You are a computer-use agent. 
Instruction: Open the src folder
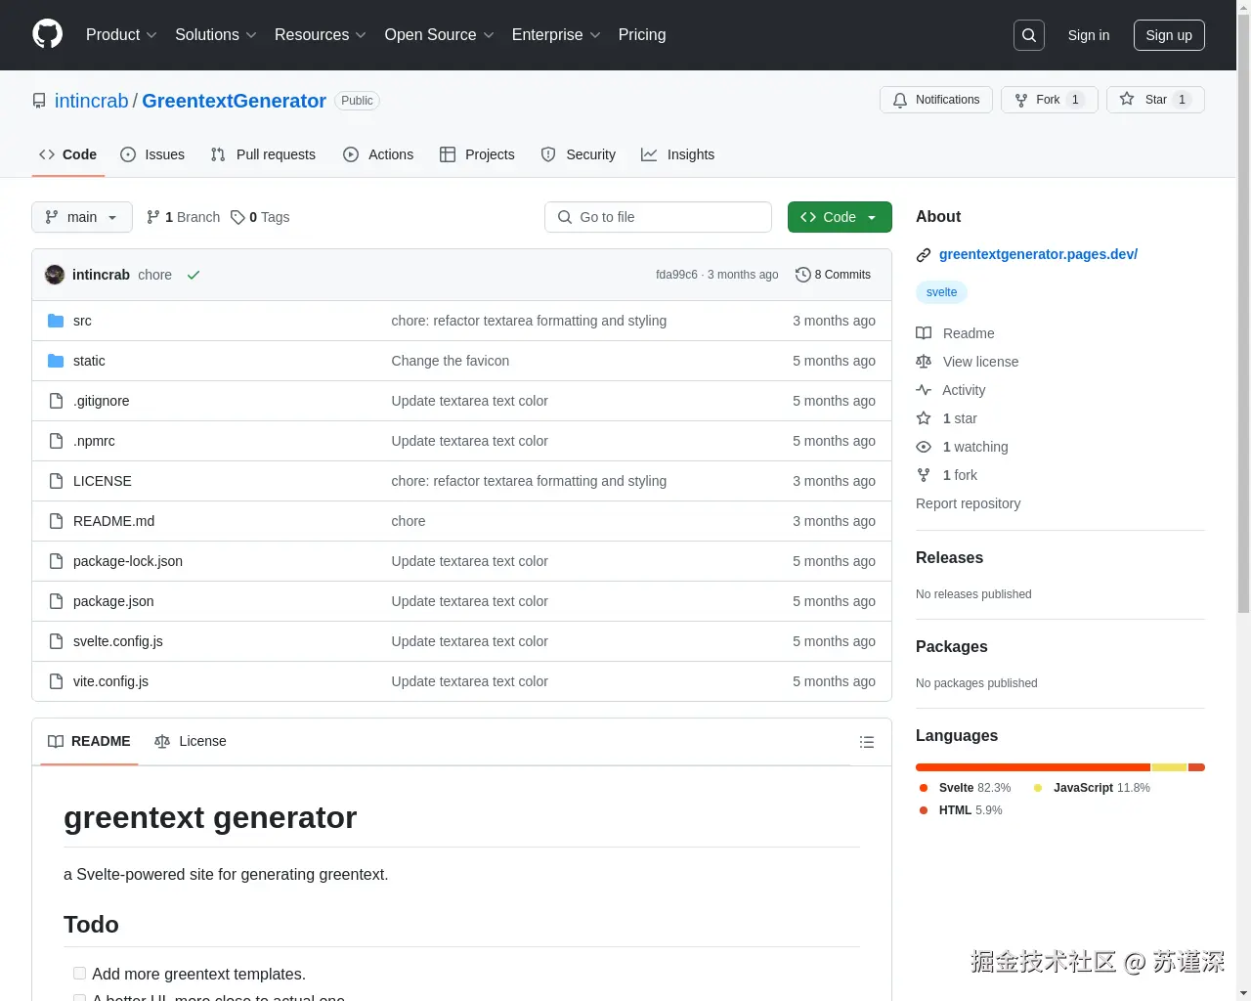82,321
